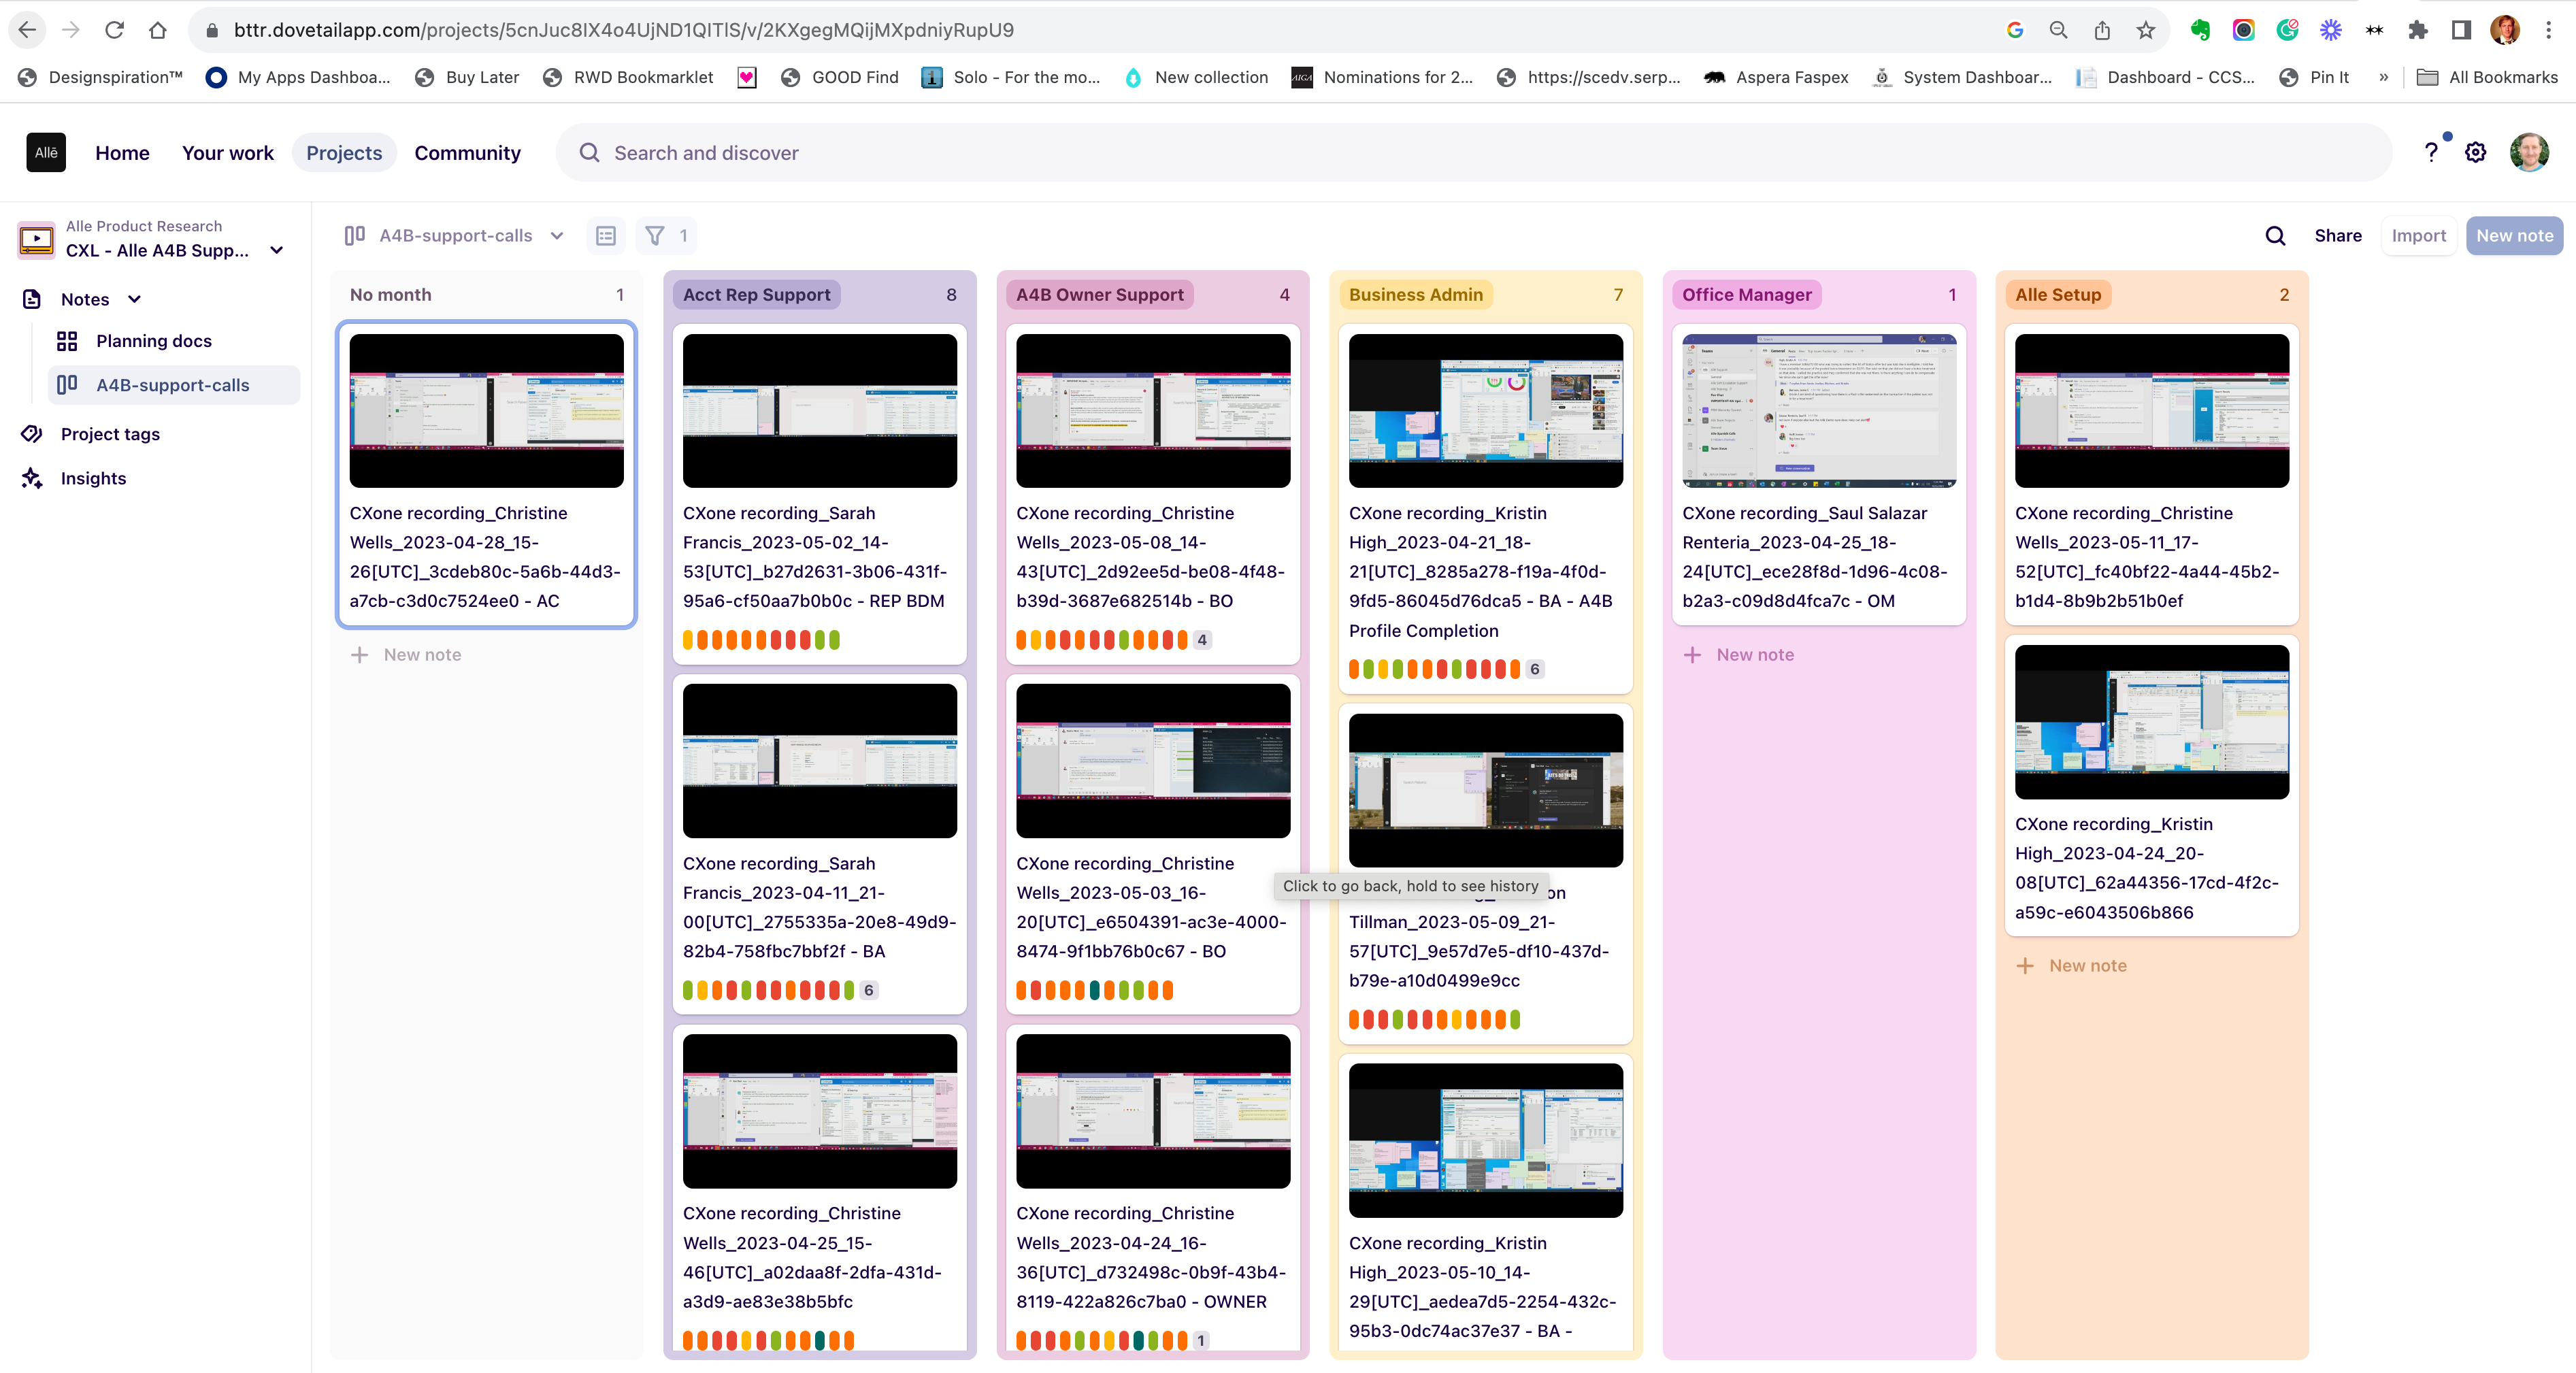Add New note in Alle Setup column
2576x1373 pixels.
[2071, 965]
